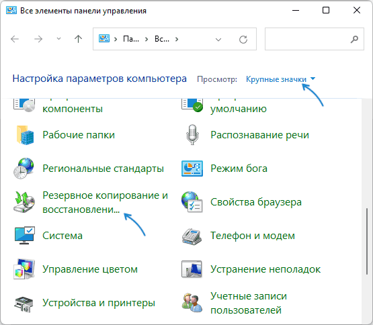Click the Устранение неполадок icon
This screenshot has width=373, height=325.
(x=192, y=269)
